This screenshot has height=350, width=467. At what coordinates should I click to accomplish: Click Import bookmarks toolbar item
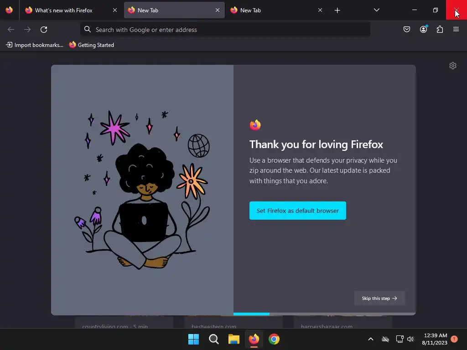[x=35, y=45]
